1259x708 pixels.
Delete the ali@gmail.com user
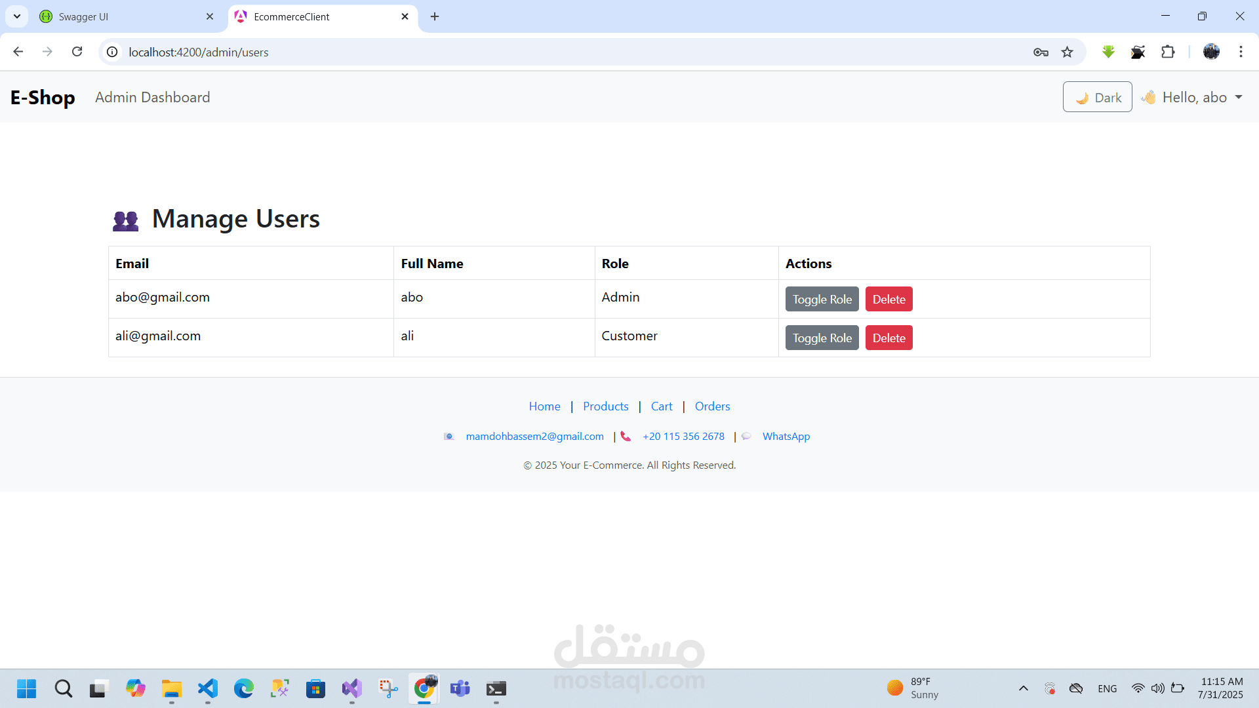coord(889,338)
